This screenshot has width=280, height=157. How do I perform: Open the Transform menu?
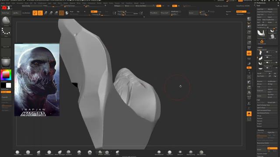point(129,3)
